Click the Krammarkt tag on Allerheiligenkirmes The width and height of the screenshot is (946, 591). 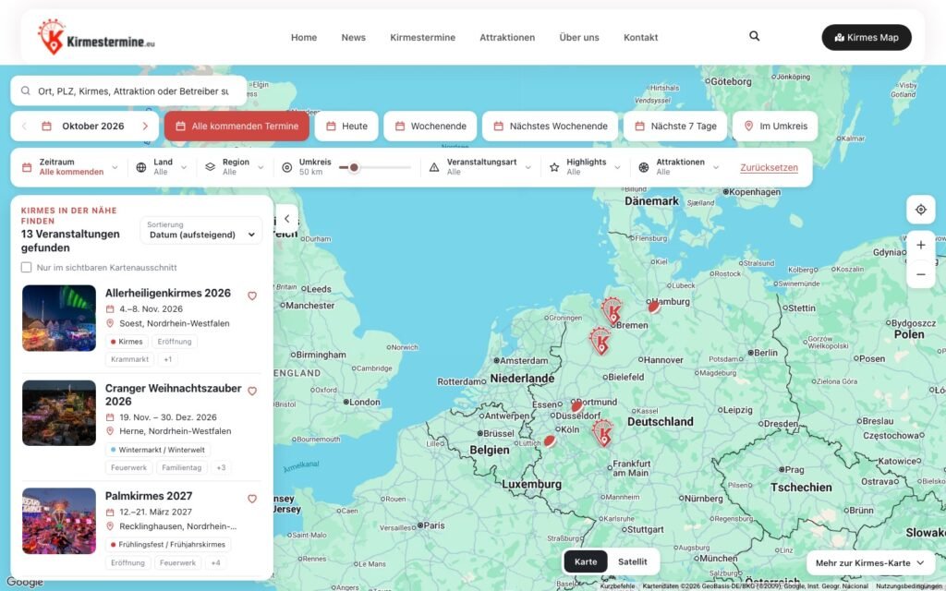[x=129, y=359]
